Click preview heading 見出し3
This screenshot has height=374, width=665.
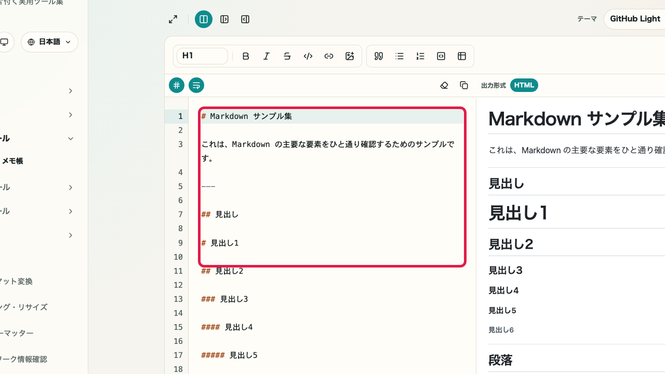point(506,270)
